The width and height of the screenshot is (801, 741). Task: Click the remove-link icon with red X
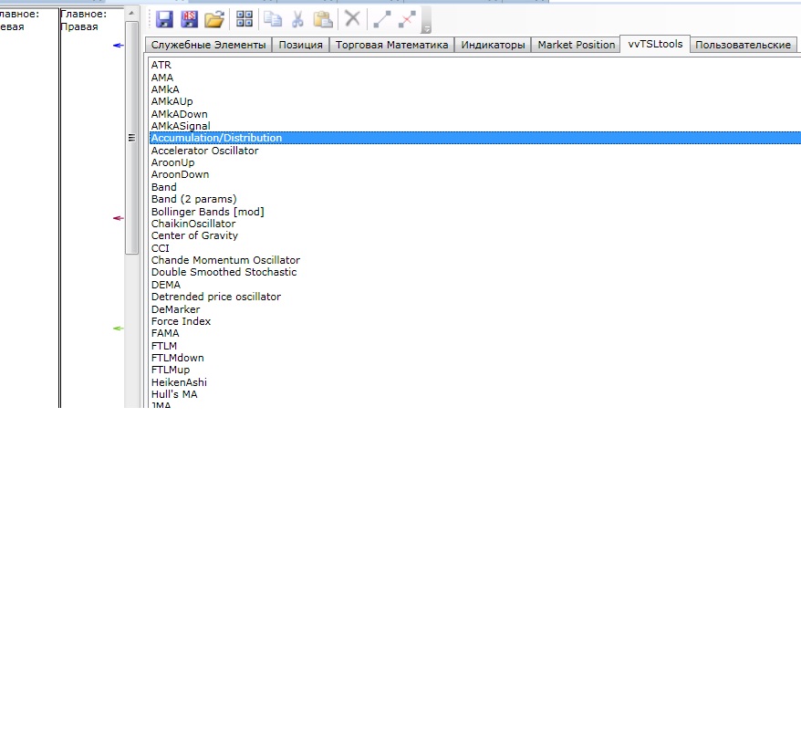(x=407, y=19)
